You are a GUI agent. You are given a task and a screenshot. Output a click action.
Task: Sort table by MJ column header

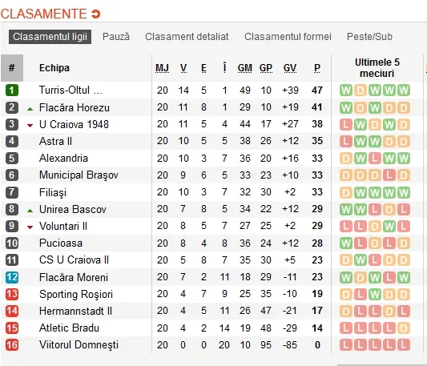coord(162,68)
